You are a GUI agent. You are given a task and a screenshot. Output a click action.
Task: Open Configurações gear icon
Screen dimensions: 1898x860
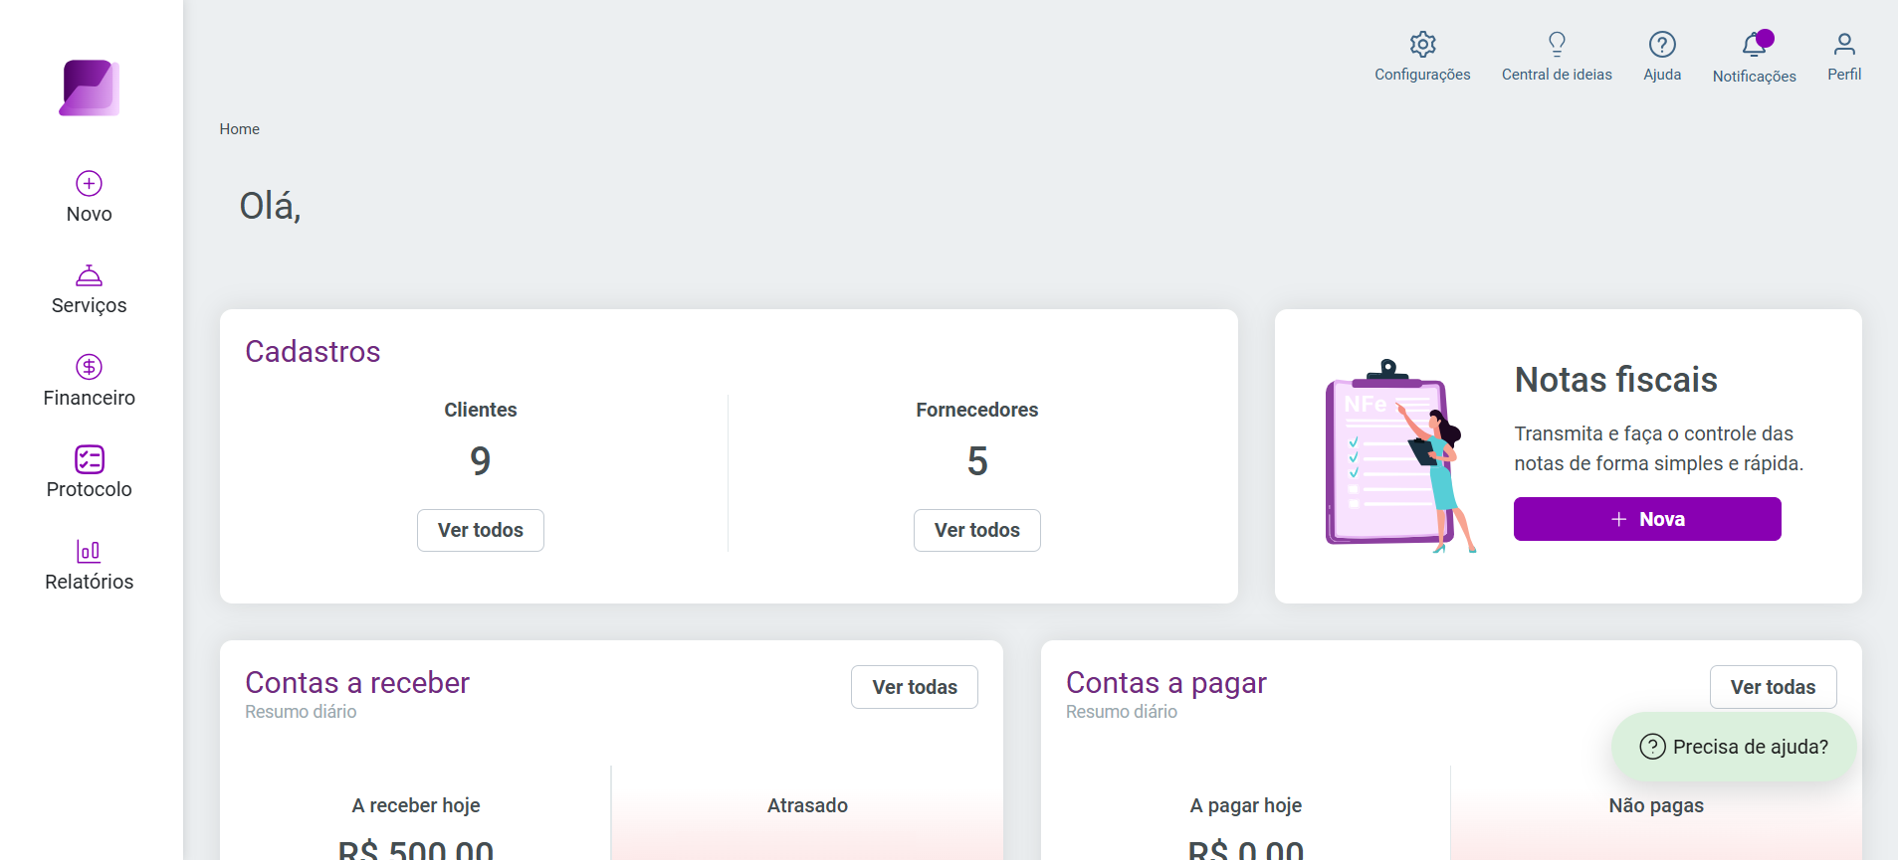[1422, 44]
